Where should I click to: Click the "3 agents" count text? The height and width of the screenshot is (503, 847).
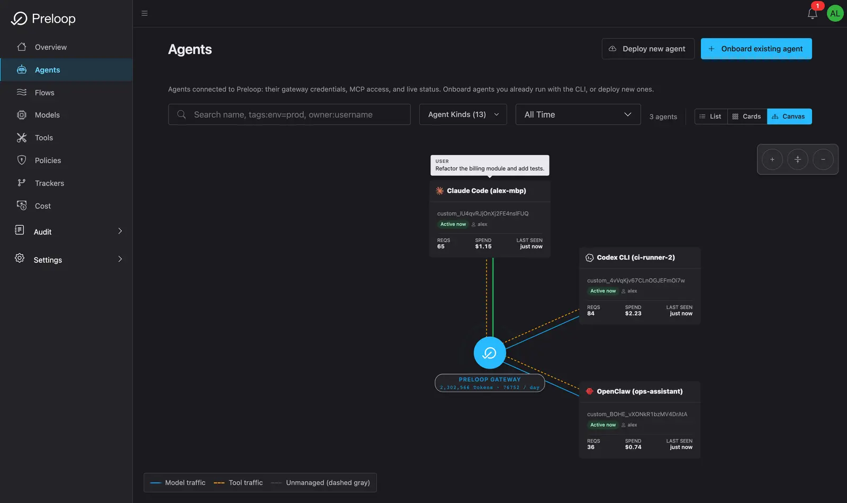(663, 116)
